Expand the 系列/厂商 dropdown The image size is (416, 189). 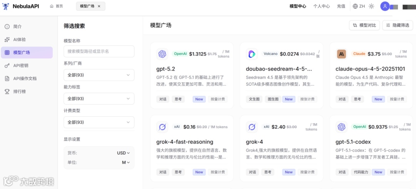(99, 75)
